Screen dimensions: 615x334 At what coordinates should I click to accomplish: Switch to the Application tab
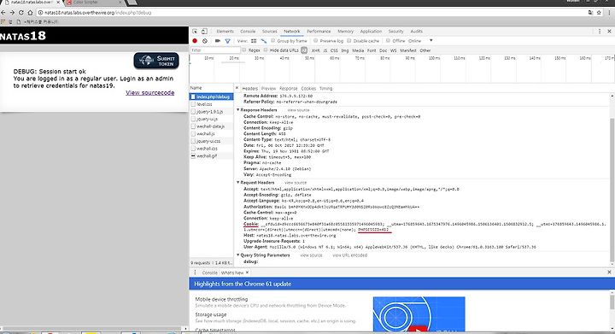coord(371,32)
